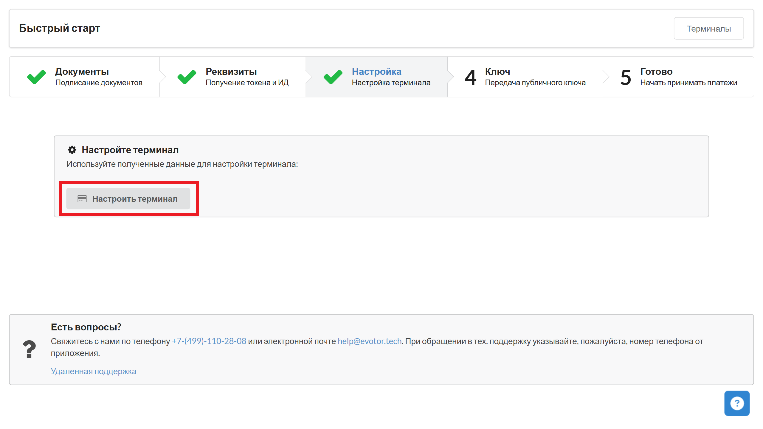The image size is (763, 429).
Task: Click the card icon in Настроить терминал button
Action: [82, 199]
